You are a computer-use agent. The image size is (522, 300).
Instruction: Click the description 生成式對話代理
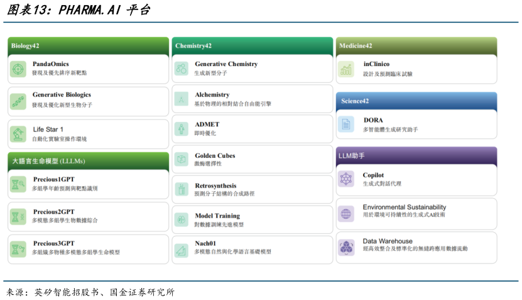click(382, 184)
